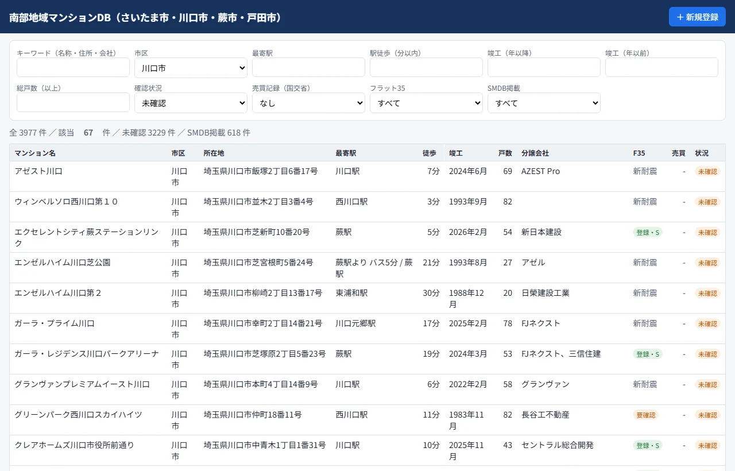Focus the キーワード search field
The height and width of the screenshot is (471, 735).
coord(73,67)
